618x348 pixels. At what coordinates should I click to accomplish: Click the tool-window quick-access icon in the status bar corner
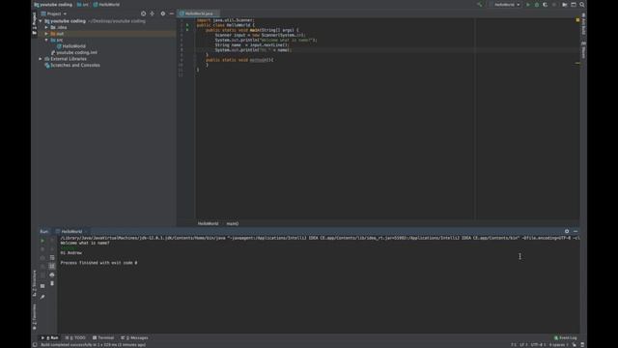(x=35, y=345)
